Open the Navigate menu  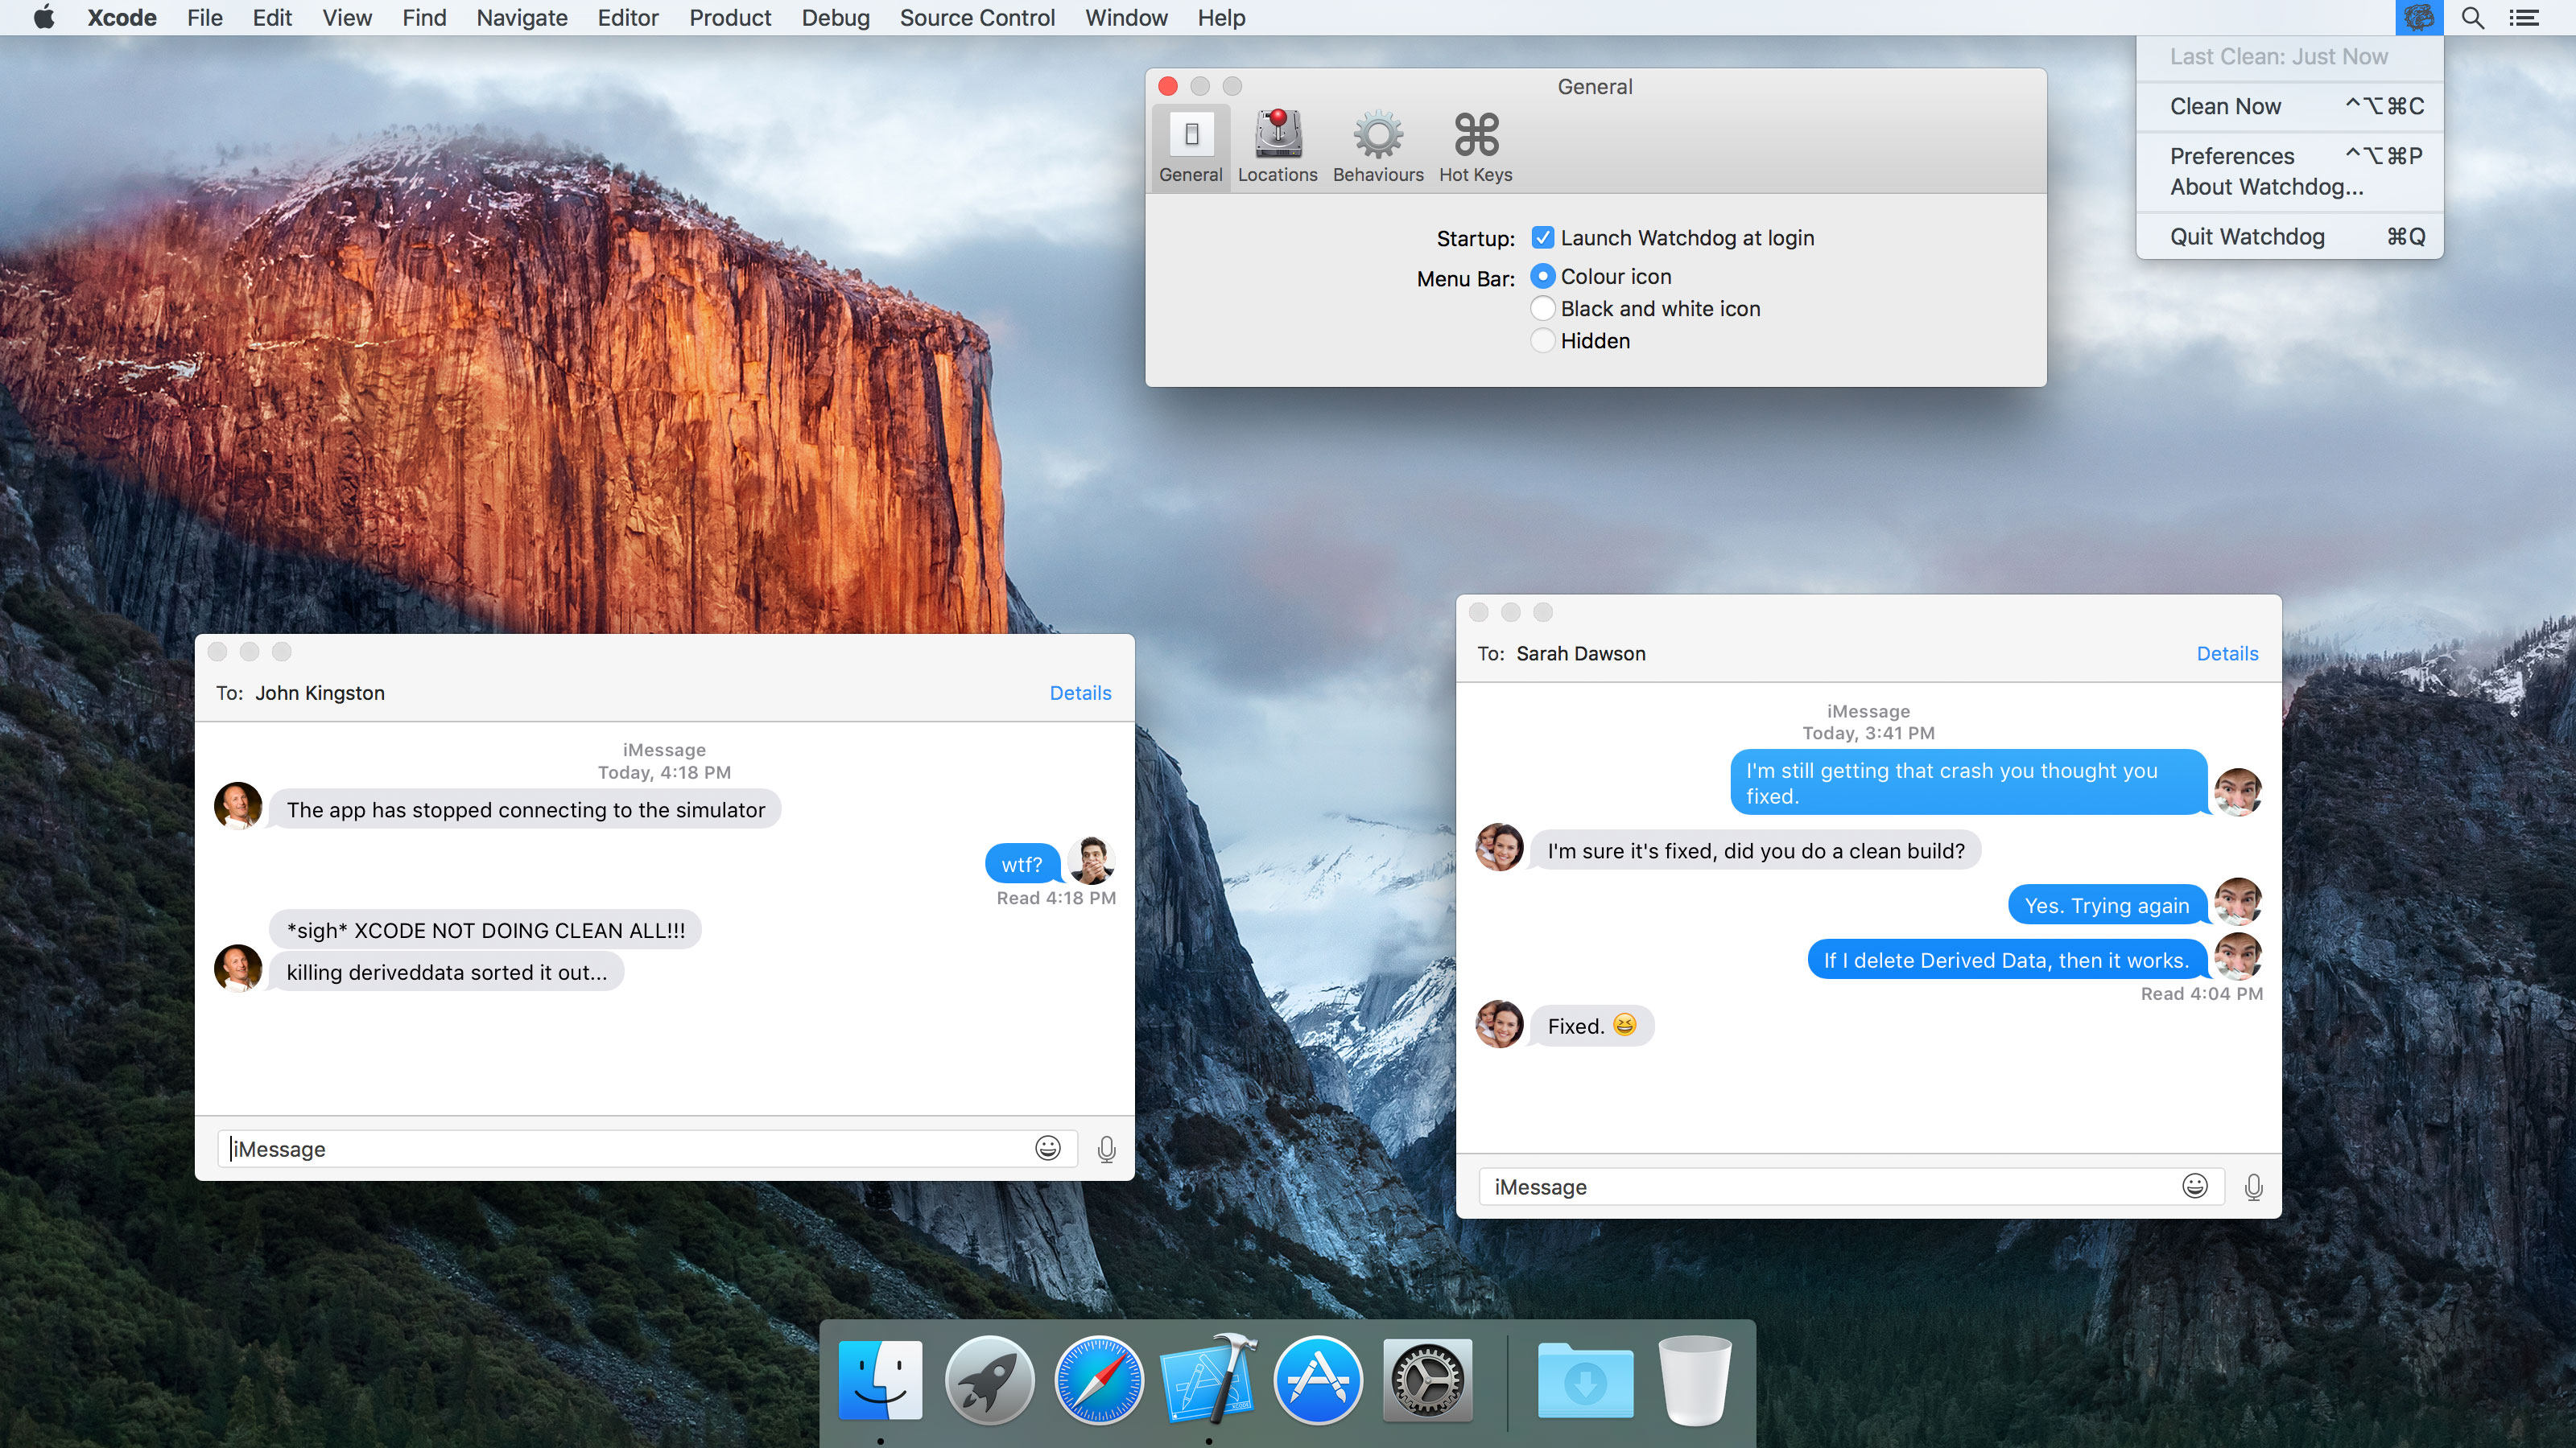point(521,18)
